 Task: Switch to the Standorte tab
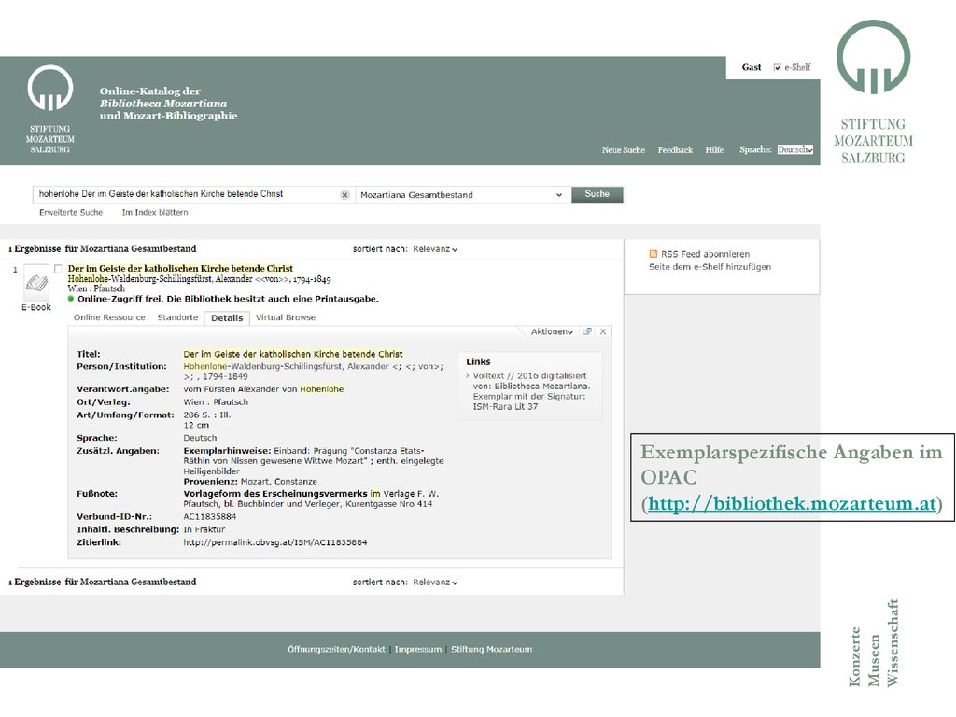pyautogui.click(x=177, y=317)
